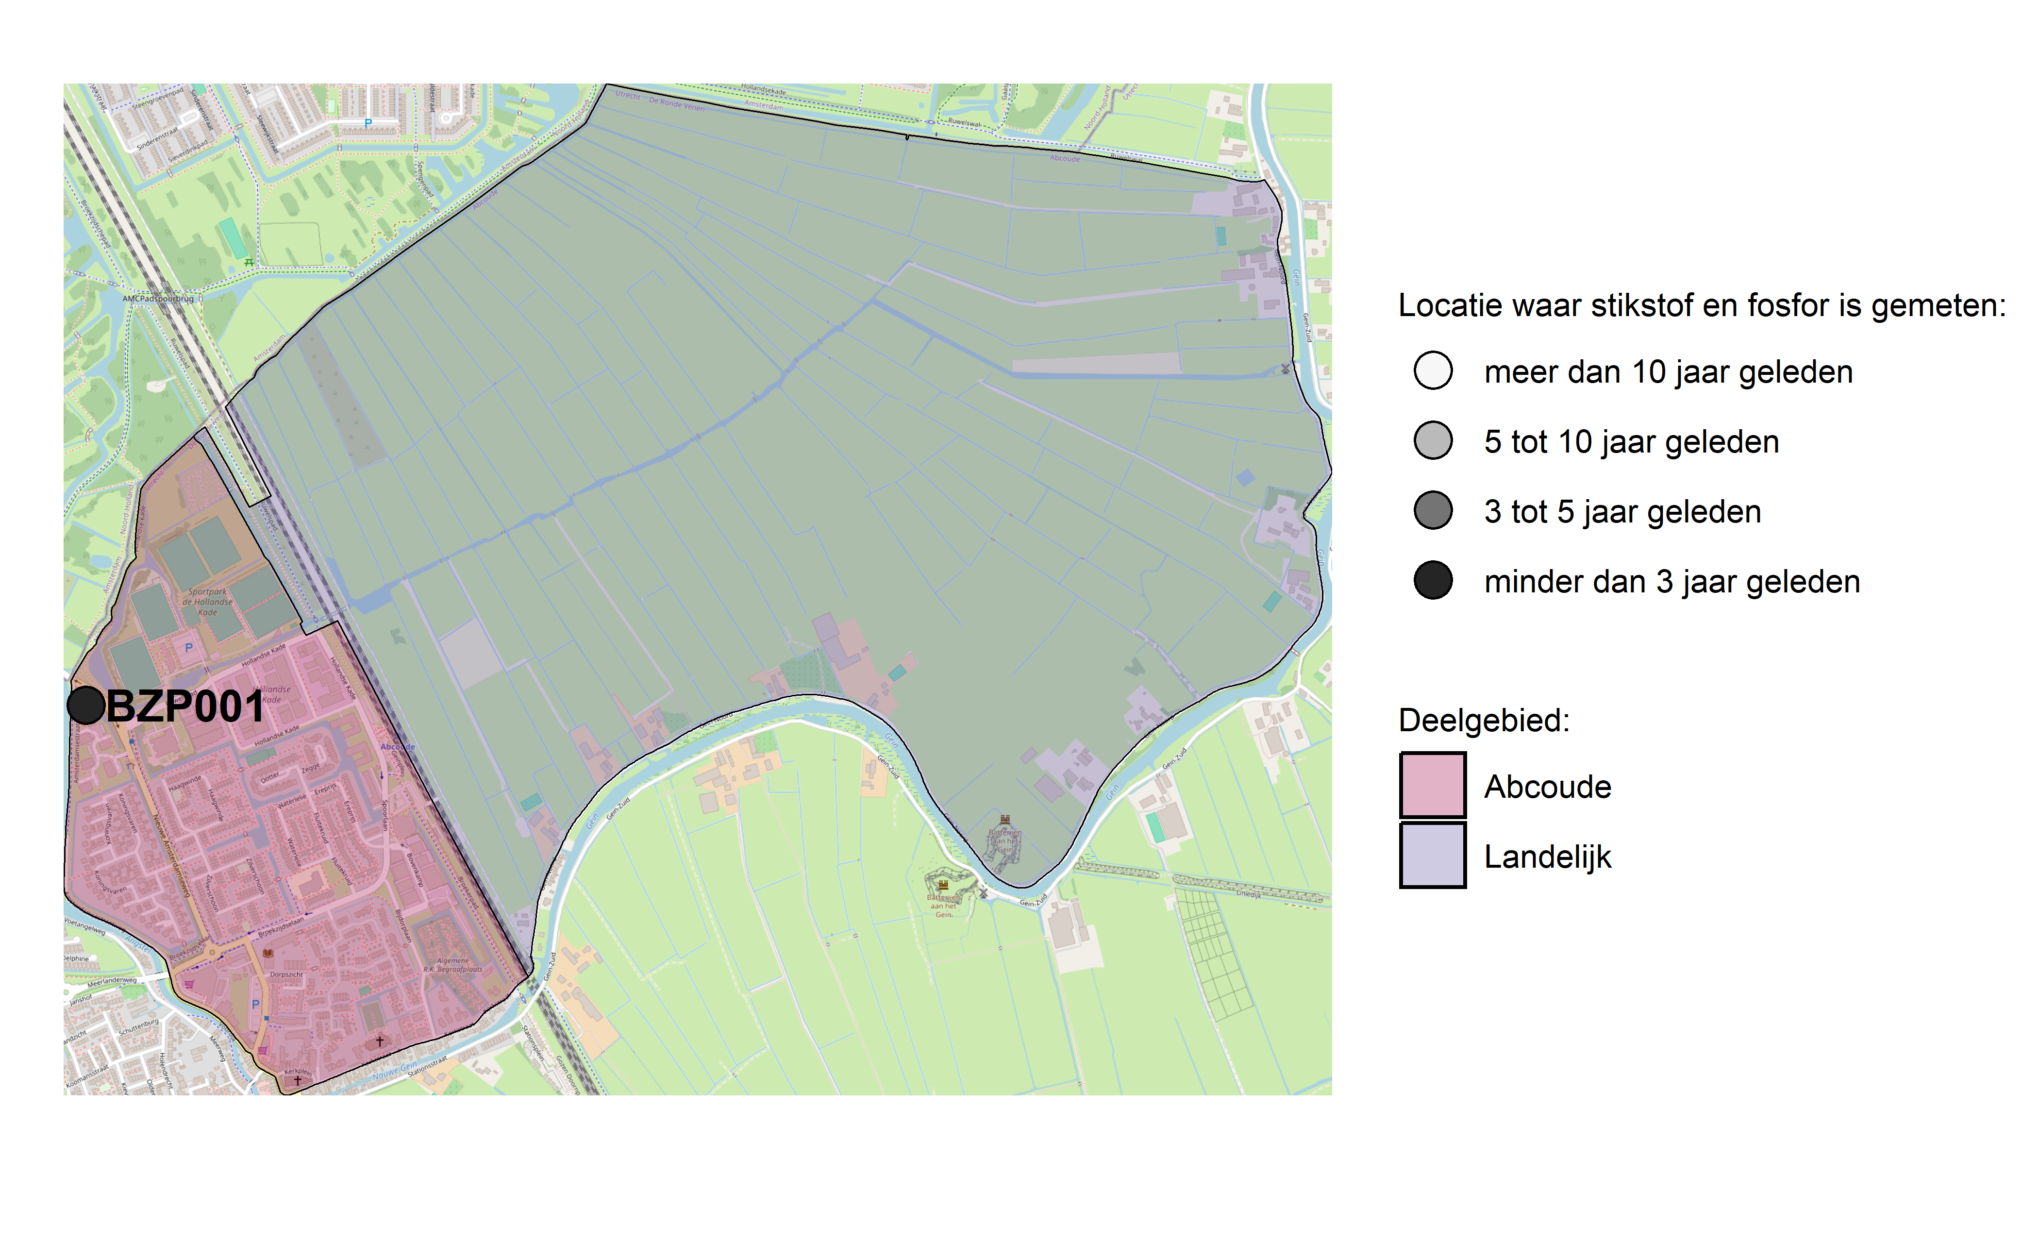Image resolution: width=2039 pixels, height=1243 pixels.
Task: Click the '5 tot 10 jaar geleden' label
Action: pyautogui.click(x=1631, y=442)
